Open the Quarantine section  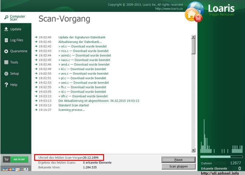point(19,51)
